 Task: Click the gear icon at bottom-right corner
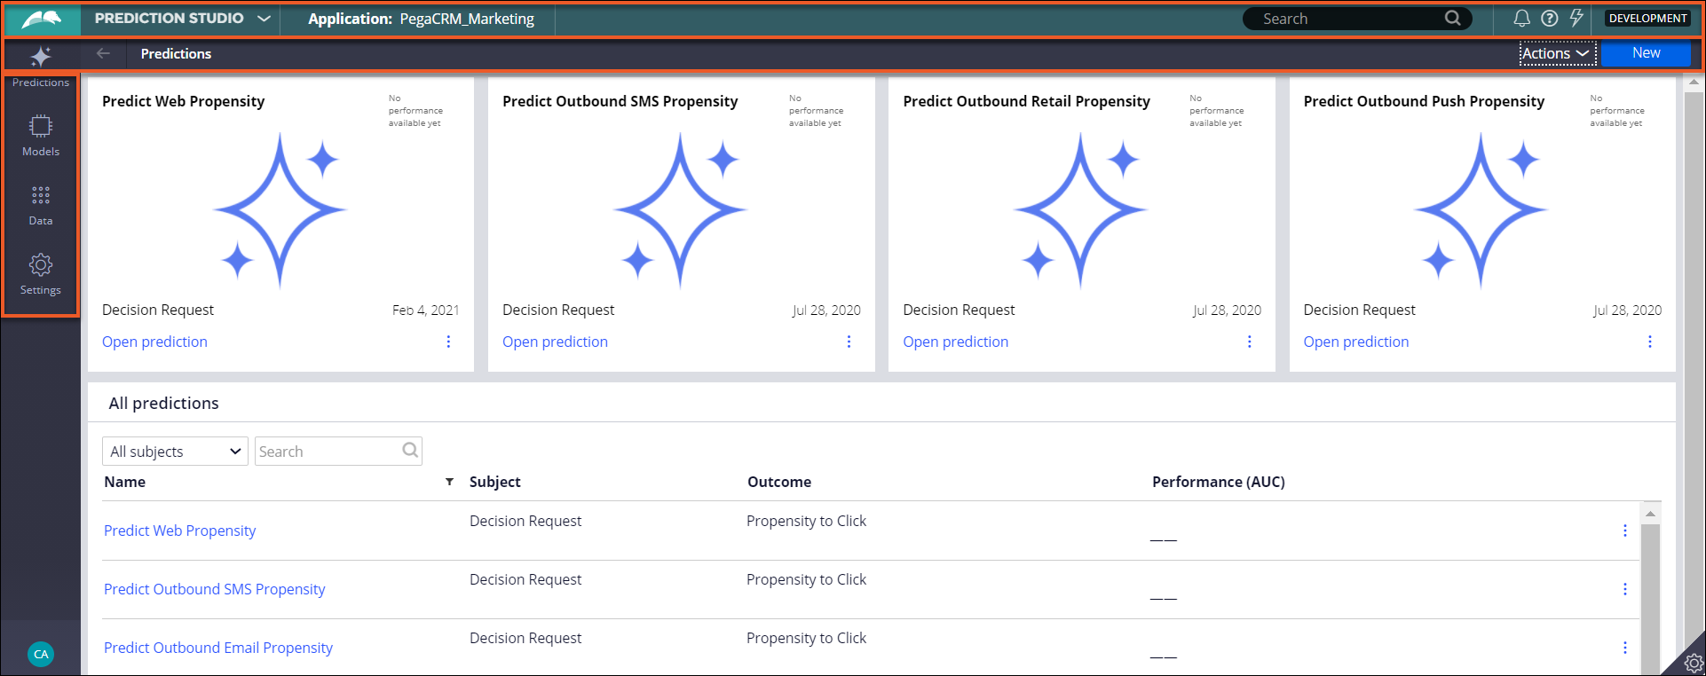tap(1694, 664)
